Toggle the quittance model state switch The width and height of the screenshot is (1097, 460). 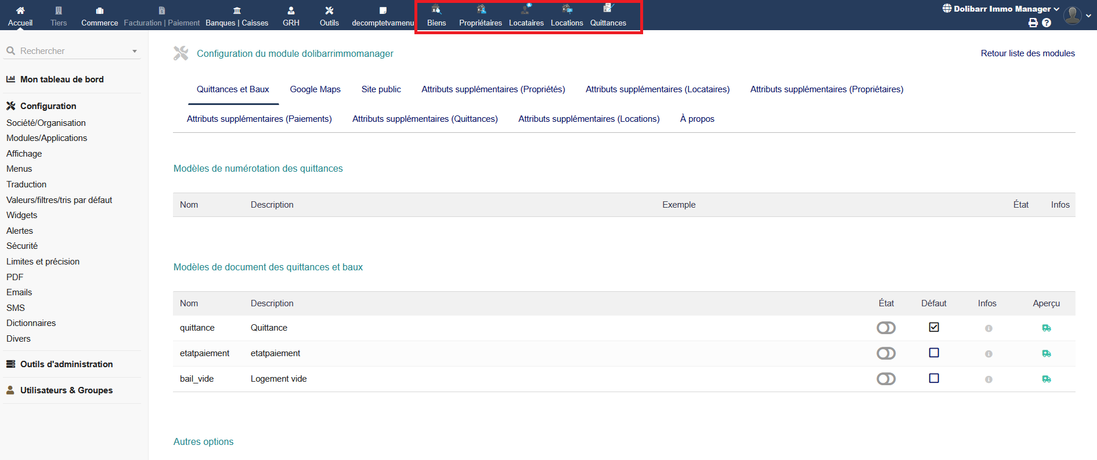(x=886, y=328)
